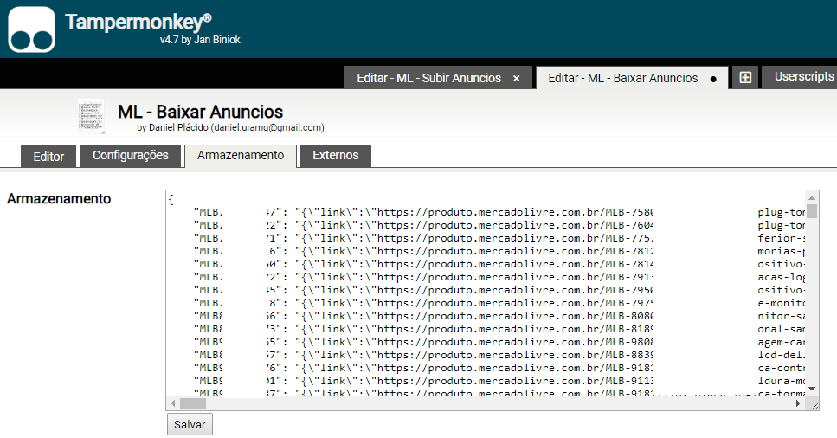
Task: Click the Salvar button
Action: [190, 424]
